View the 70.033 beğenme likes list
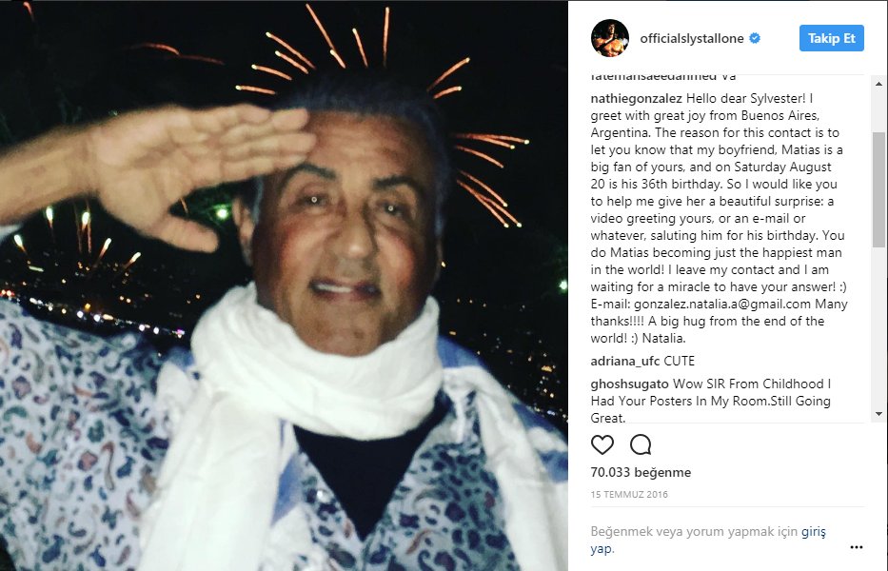 (641, 472)
